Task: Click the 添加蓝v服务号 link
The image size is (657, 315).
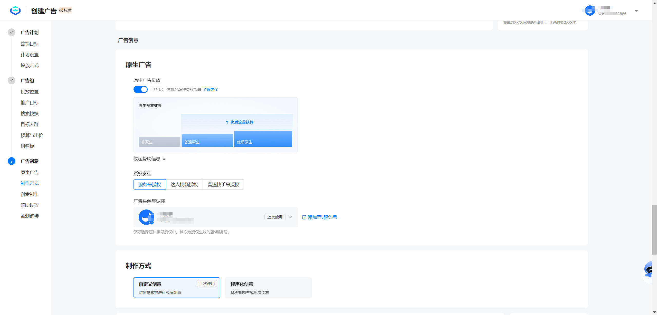Action: (x=322, y=217)
